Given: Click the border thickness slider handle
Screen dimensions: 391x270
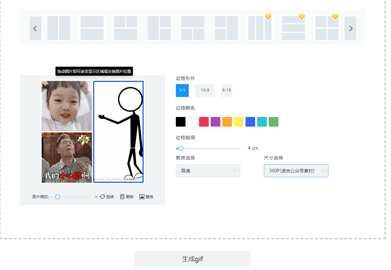Looking at the screenshot, I should pos(181,149).
